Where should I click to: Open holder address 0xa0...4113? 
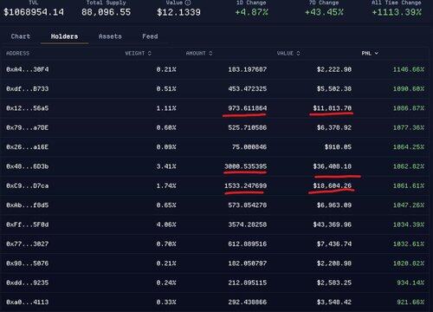click(x=28, y=302)
